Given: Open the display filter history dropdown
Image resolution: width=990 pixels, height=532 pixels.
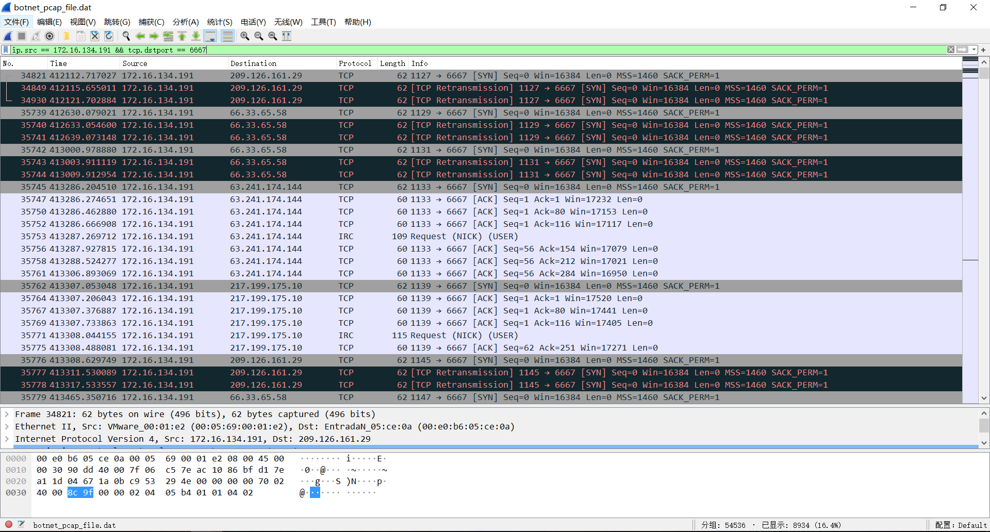Looking at the screenshot, I should (974, 50).
